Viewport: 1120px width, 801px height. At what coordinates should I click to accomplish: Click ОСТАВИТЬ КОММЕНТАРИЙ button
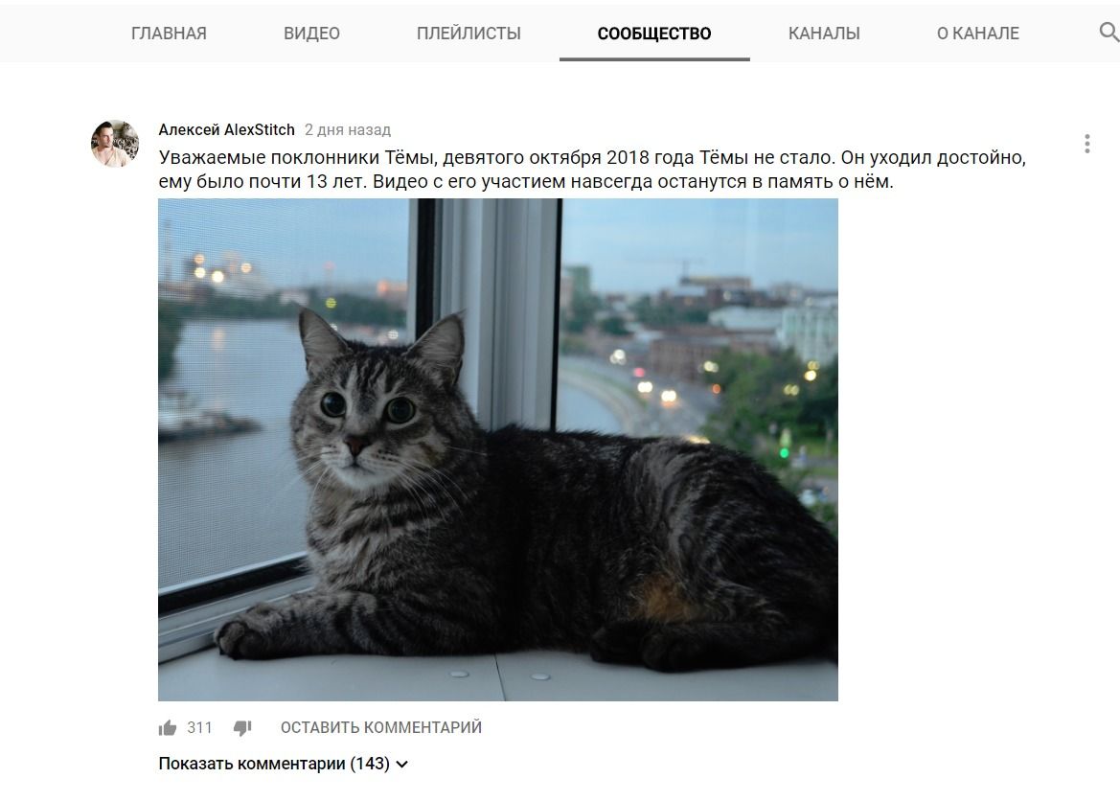pyautogui.click(x=380, y=727)
